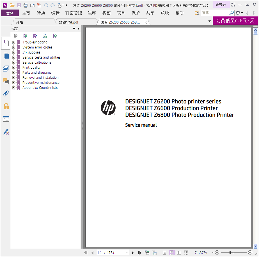Click zoom slider handle

[x=230, y=253]
